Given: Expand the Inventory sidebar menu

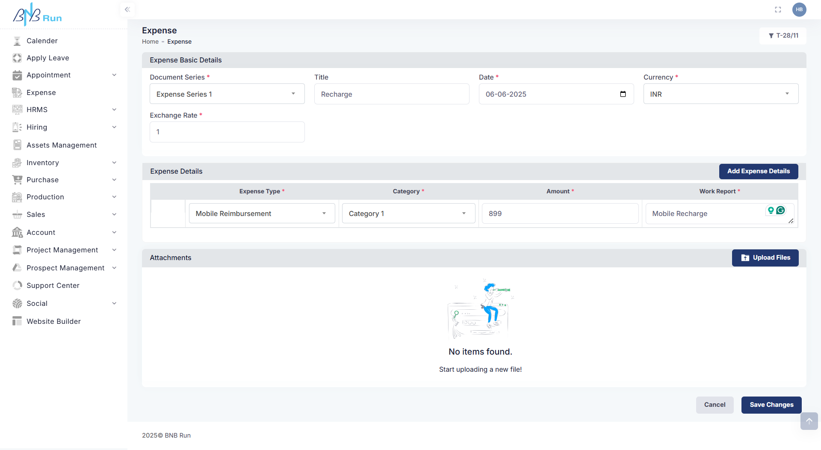Looking at the screenshot, I should pyautogui.click(x=64, y=163).
